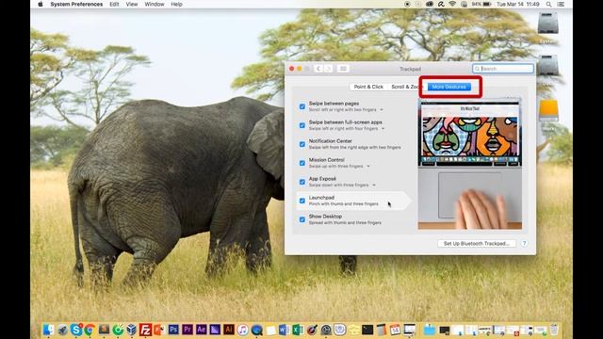Screen dimensions: 603x339
Task: Expand Swipe between full-screen apps options
Action: click(x=383, y=129)
